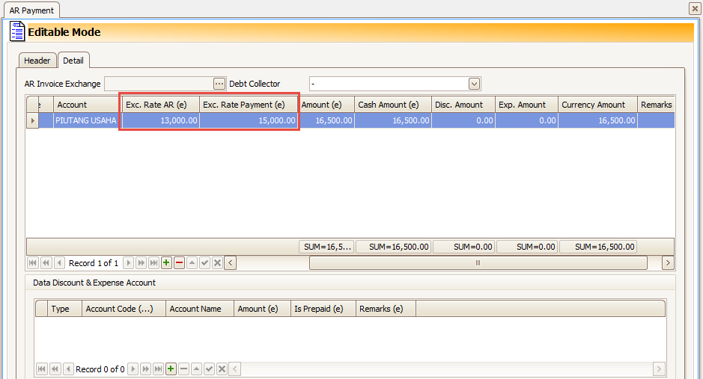
Task: Delete record in Discount & Expense navigator
Action: point(184,369)
